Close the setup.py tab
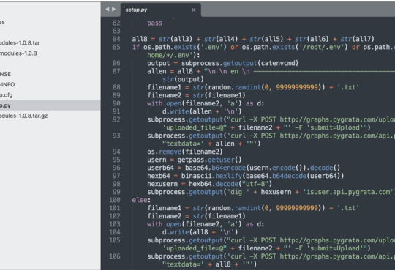Screen dimensions: 395x271 (x=193, y=10)
